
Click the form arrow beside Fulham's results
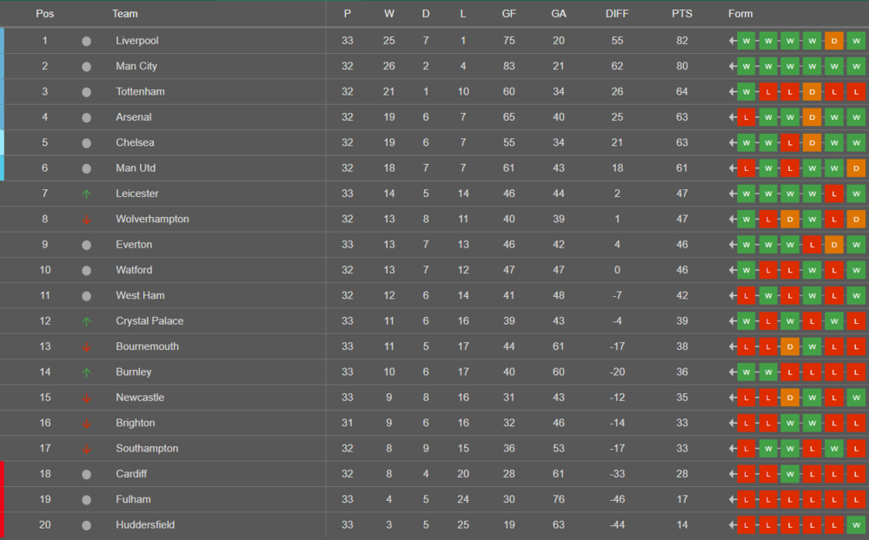(733, 499)
